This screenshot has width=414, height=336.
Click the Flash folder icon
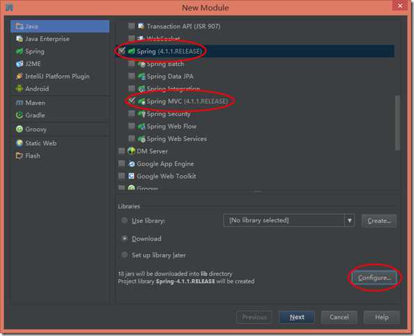pos(19,156)
